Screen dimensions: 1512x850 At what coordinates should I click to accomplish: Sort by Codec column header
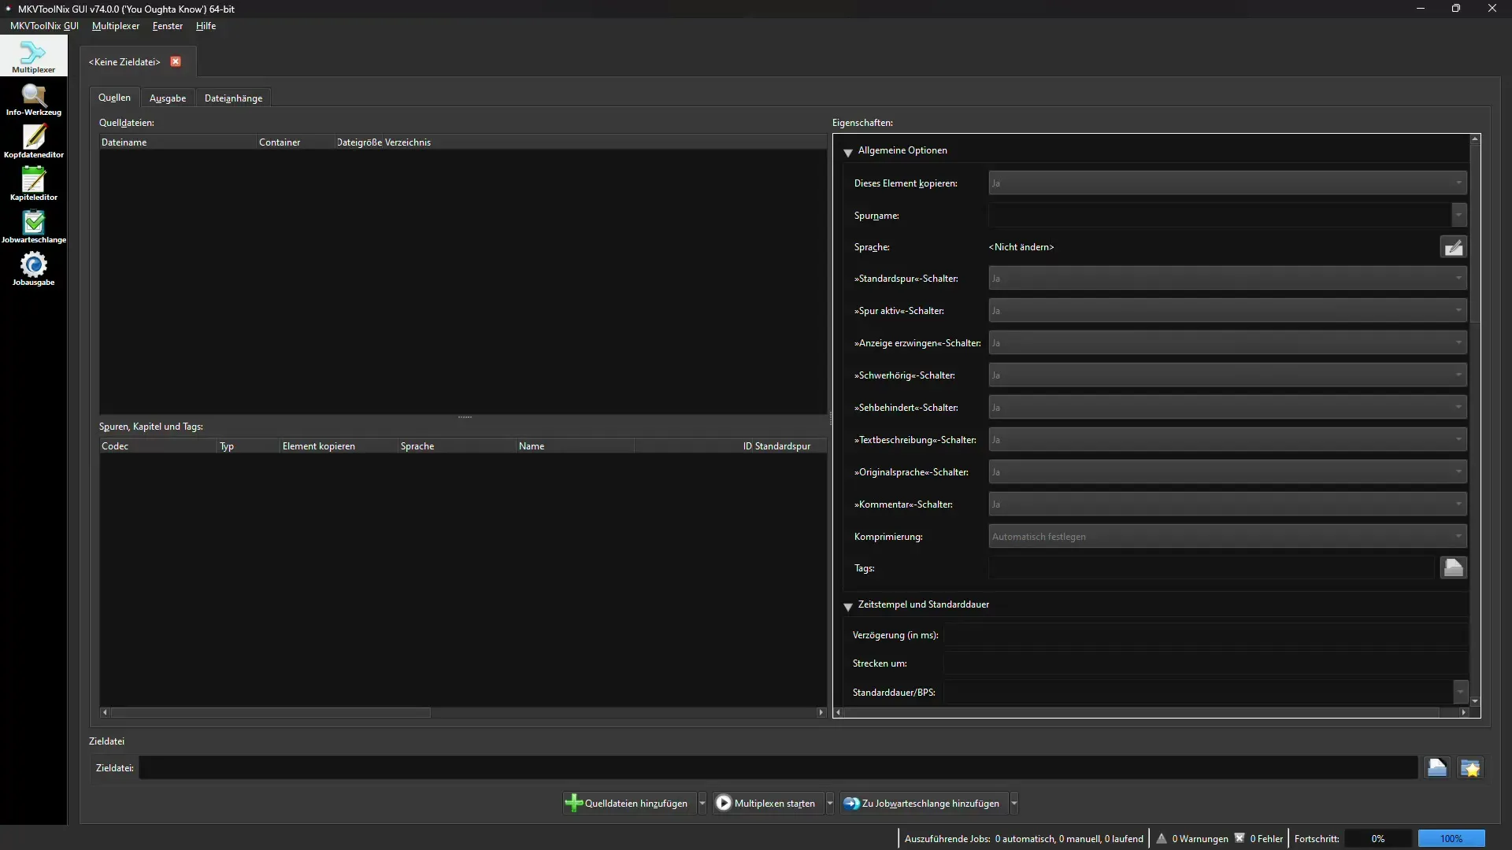[157, 446]
